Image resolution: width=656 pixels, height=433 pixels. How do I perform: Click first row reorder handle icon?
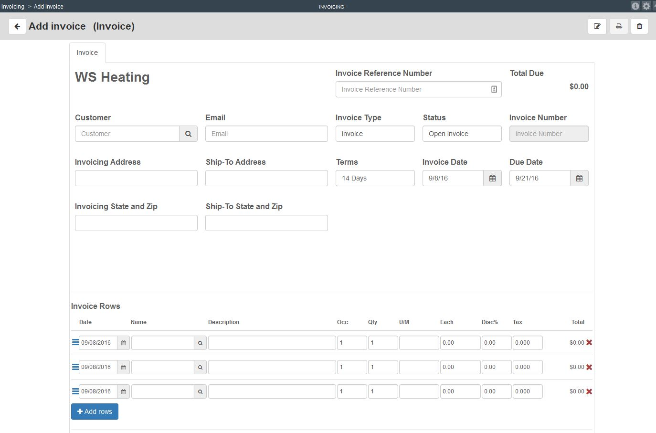(x=75, y=342)
